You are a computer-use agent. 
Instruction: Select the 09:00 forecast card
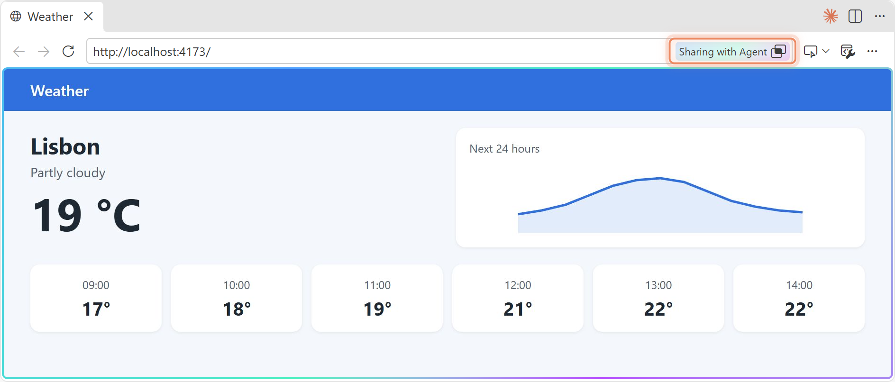point(96,298)
